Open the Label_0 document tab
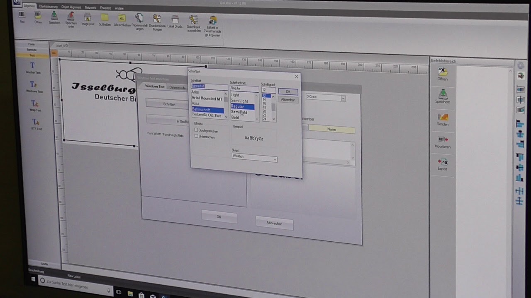The width and height of the screenshot is (531, 298). click(x=60, y=45)
